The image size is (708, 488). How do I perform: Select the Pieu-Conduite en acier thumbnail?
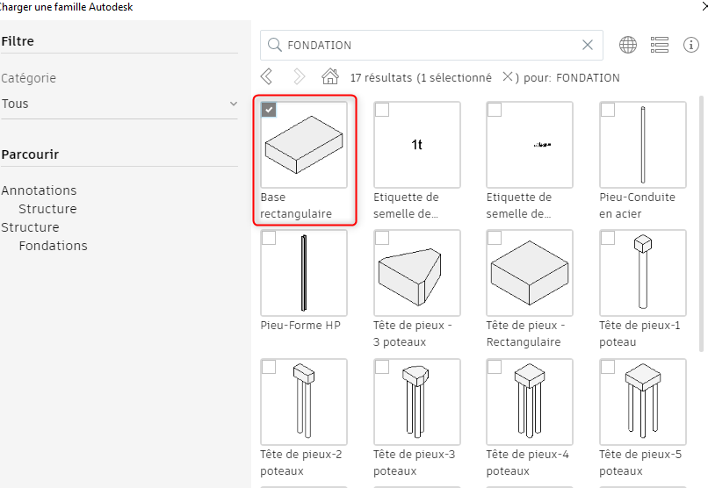pyautogui.click(x=642, y=145)
